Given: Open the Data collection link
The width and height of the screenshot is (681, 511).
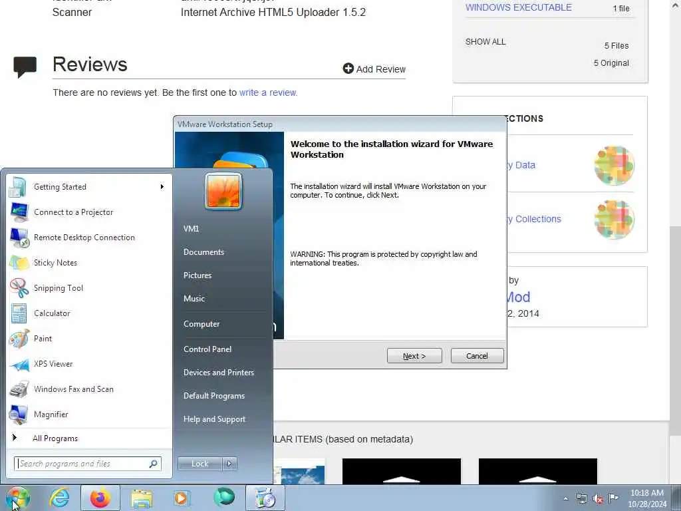Looking at the screenshot, I should coord(521,165).
